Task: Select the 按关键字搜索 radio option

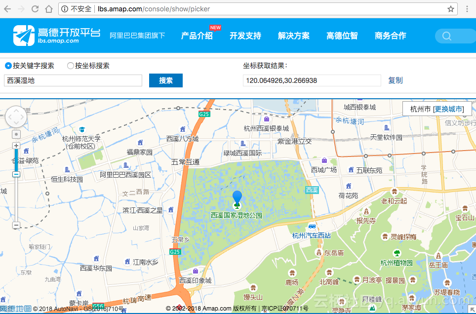Action: tap(8, 66)
